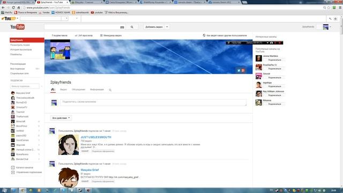Bookmark this page with the star icon

pyautogui.click(x=329, y=8)
